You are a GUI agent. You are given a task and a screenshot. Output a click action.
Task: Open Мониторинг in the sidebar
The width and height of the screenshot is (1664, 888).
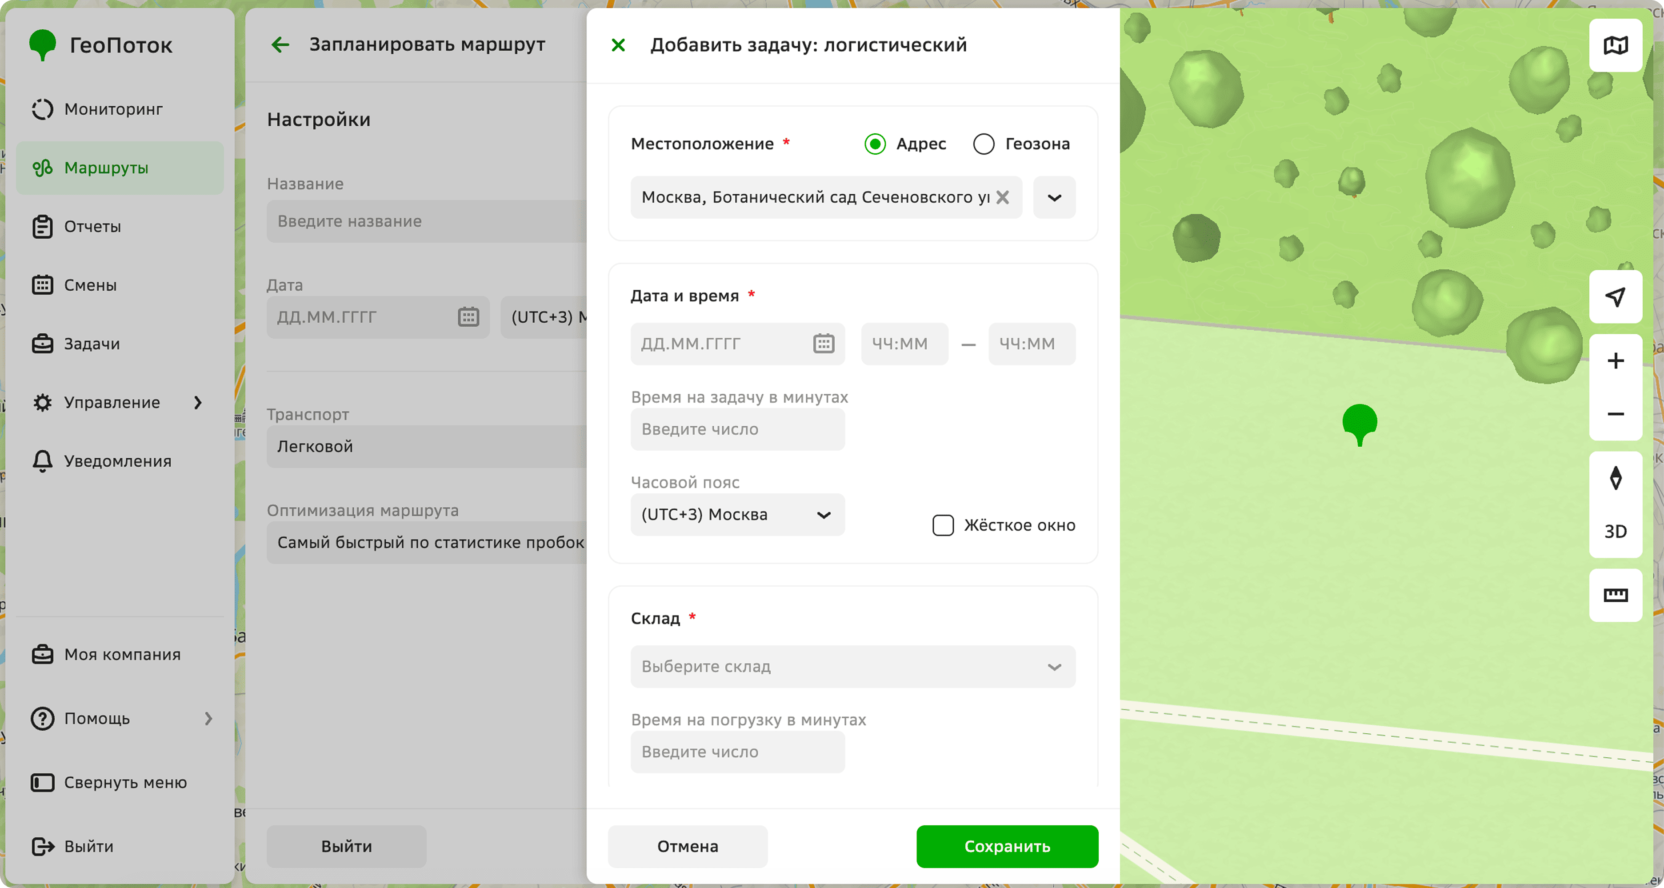120,109
